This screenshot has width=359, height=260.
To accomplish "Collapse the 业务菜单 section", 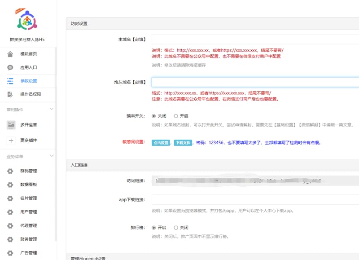I will [x=51, y=156].
